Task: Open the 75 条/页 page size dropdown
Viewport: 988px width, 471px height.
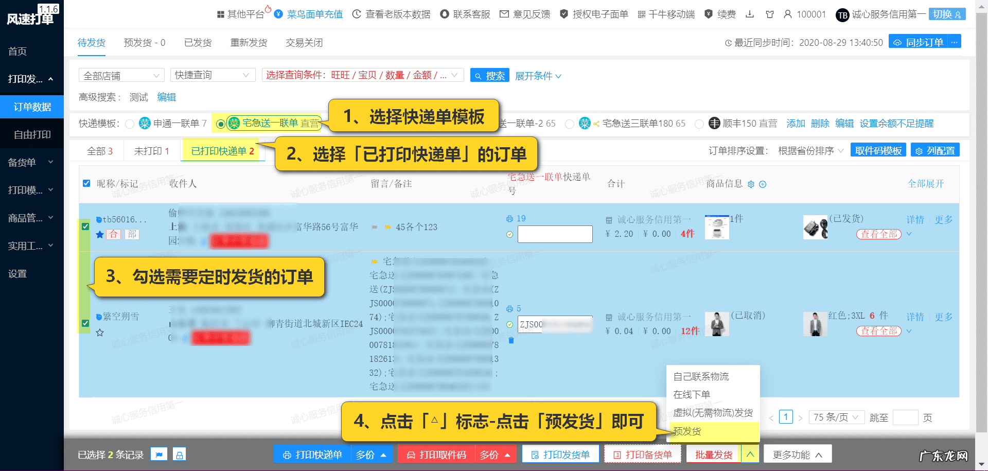Action: point(836,417)
